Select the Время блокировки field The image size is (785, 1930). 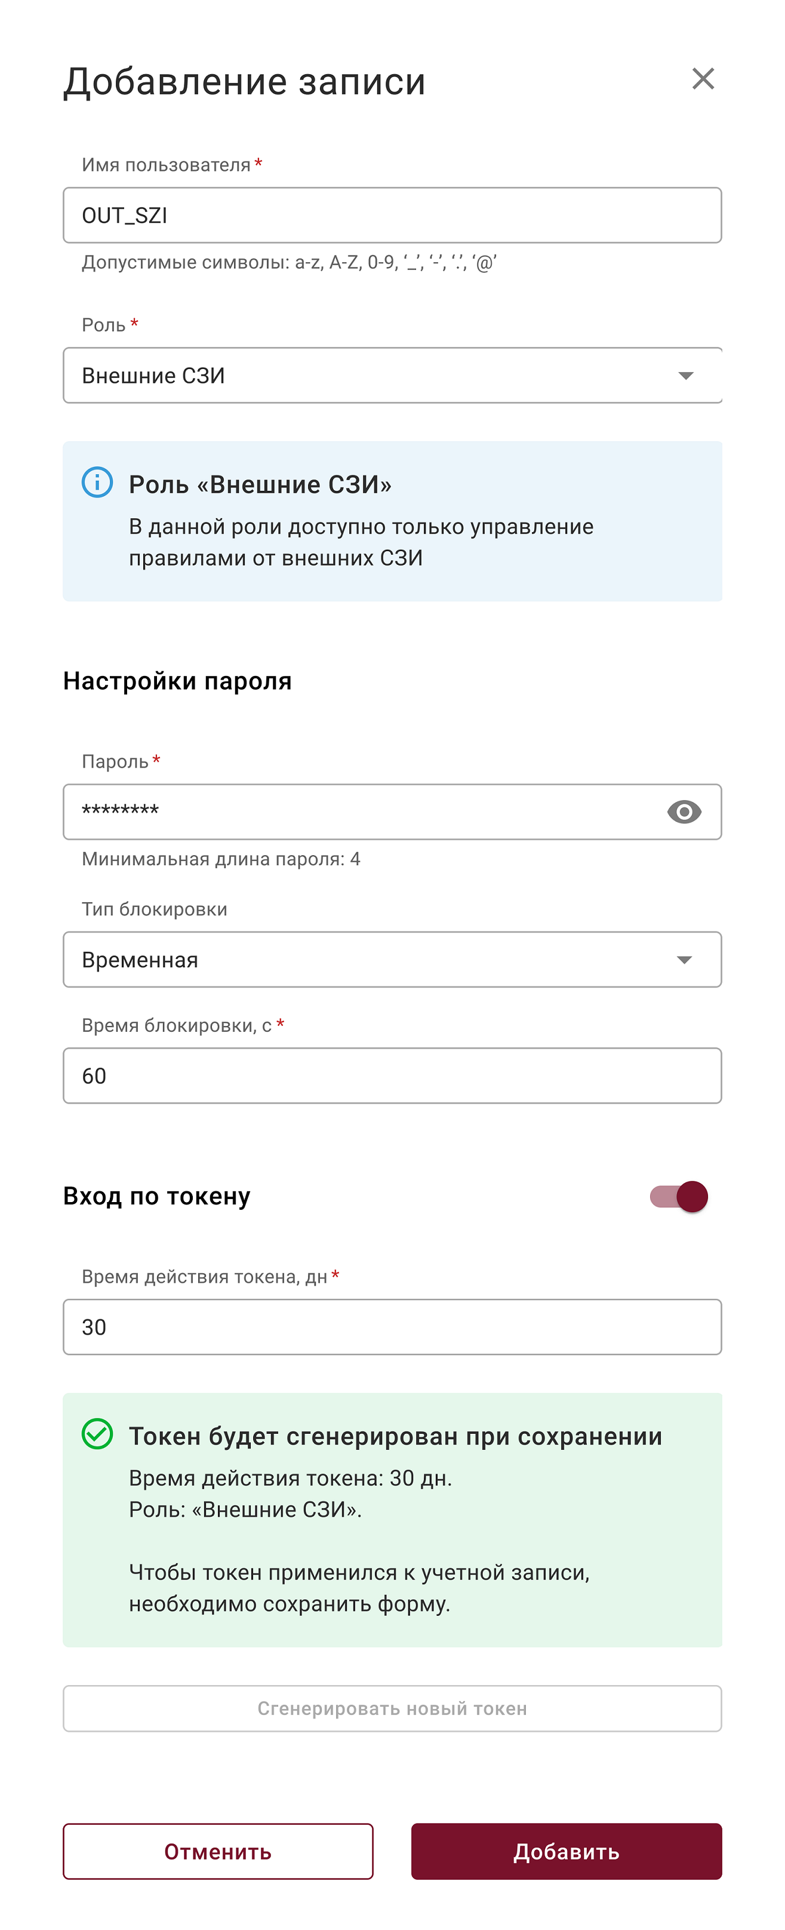392,1076
